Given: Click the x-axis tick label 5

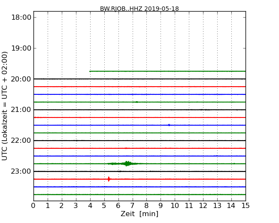Looking at the screenshot, I should tap(104, 205).
